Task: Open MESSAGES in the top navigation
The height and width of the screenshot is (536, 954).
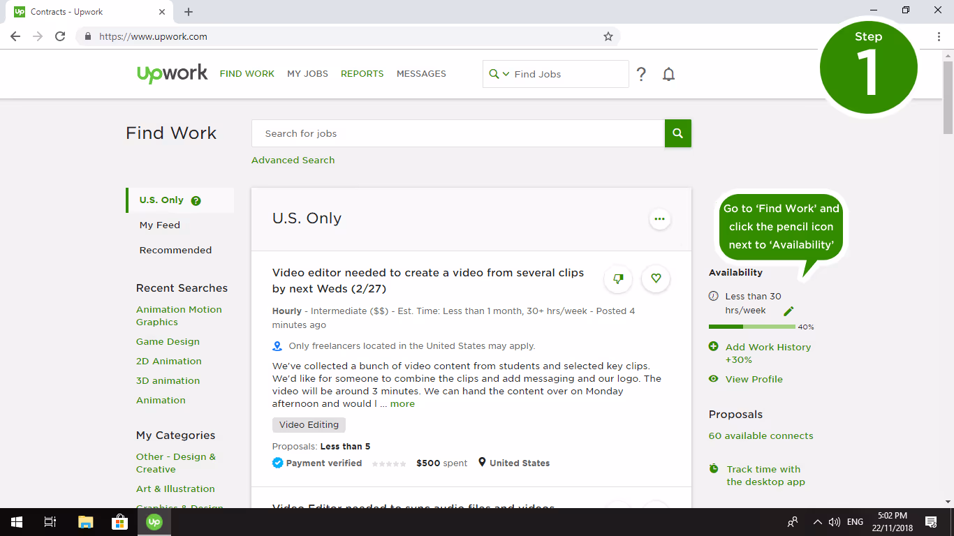Action: click(x=421, y=74)
